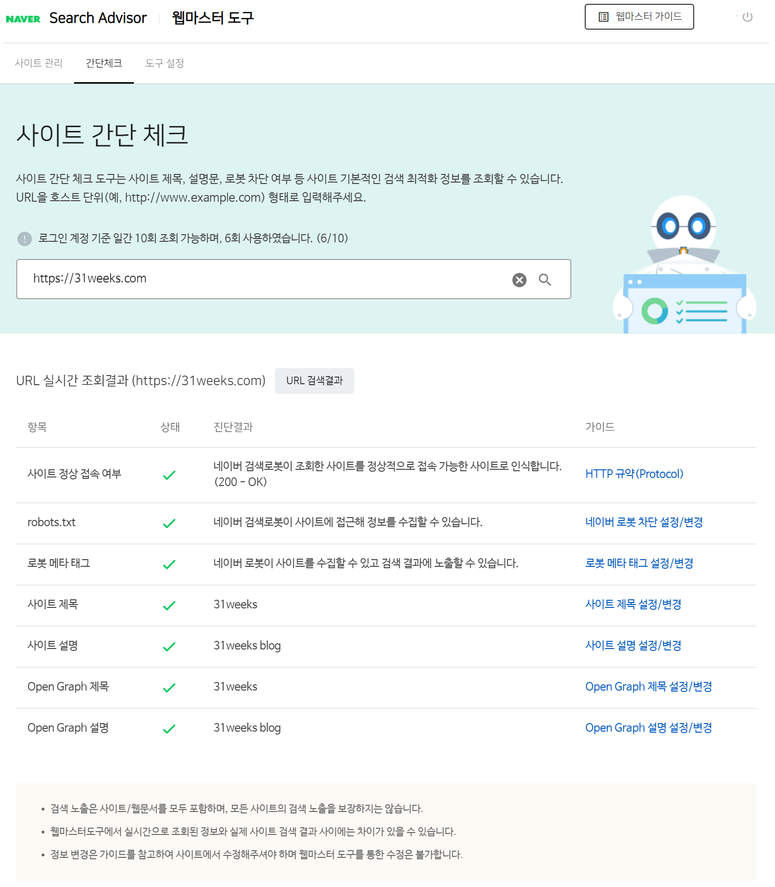775x887 pixels.
Task: Click the (200 - OK) diagnosis text
Action: [x=240, y=482]
